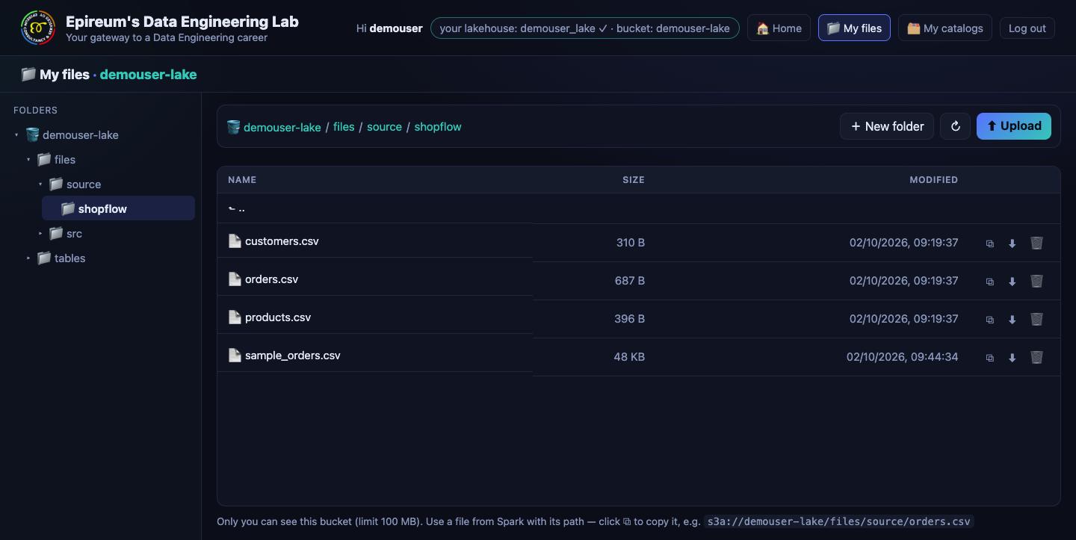Click the Modified column header

[x=933, y=180]
